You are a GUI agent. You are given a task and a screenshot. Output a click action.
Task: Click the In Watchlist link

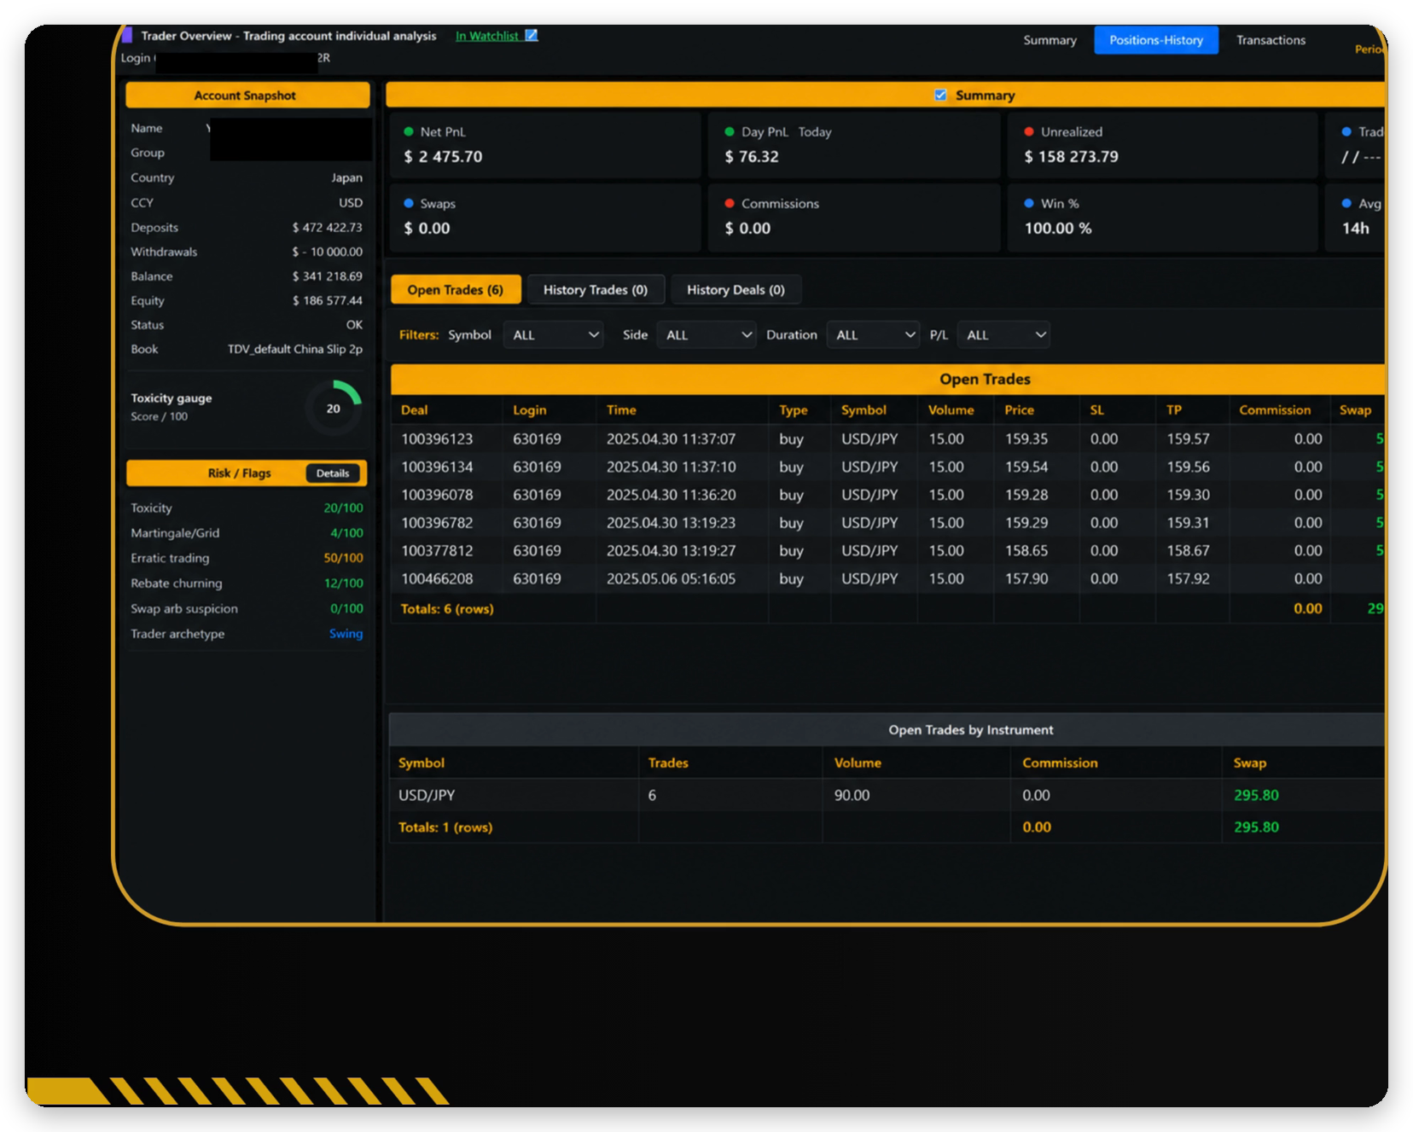coord(486,36)
